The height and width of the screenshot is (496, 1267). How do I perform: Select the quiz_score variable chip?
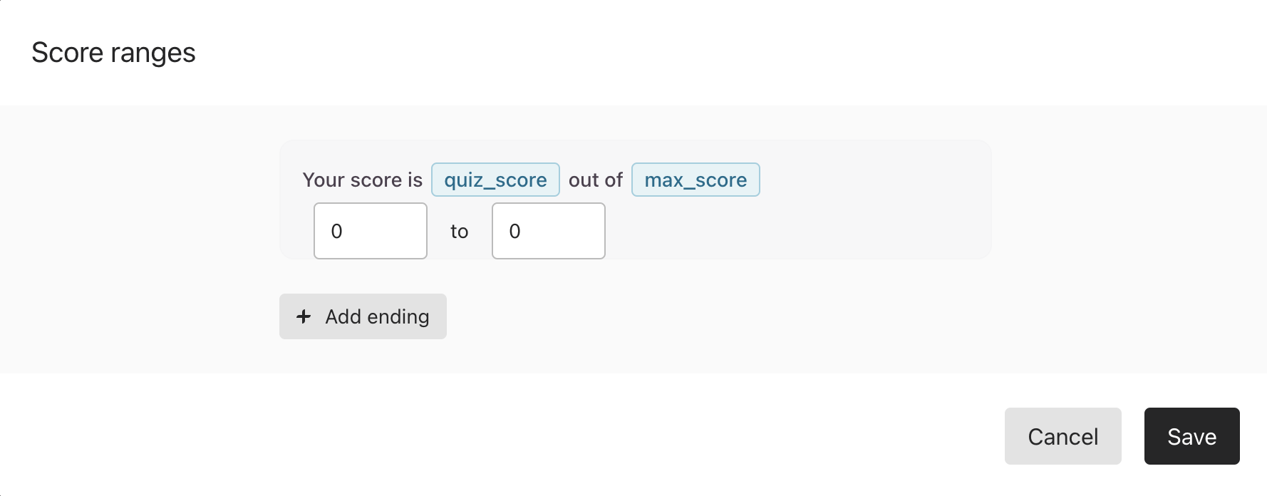pos(495,180)
